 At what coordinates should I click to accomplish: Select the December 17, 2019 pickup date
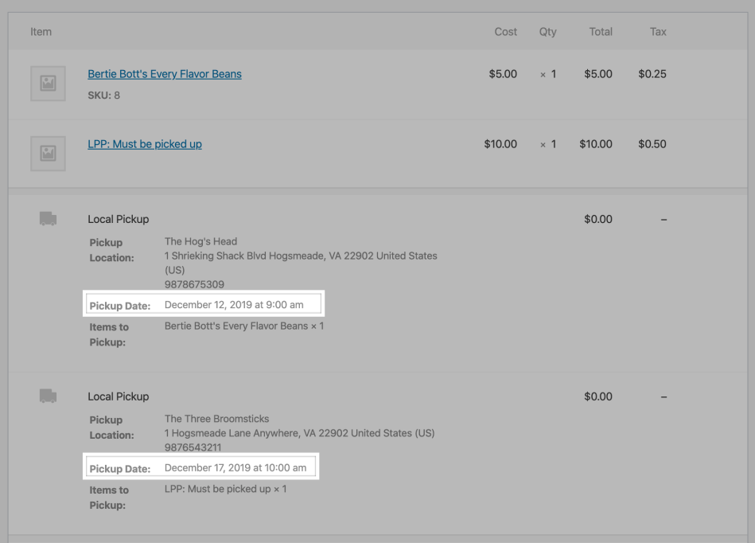pos(235,468)
